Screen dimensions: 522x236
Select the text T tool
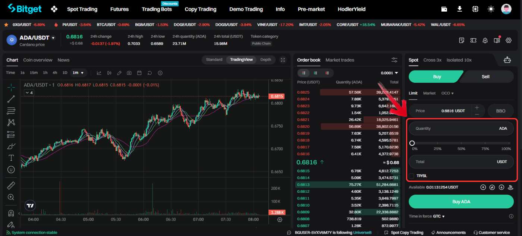(x=11, y=158)
